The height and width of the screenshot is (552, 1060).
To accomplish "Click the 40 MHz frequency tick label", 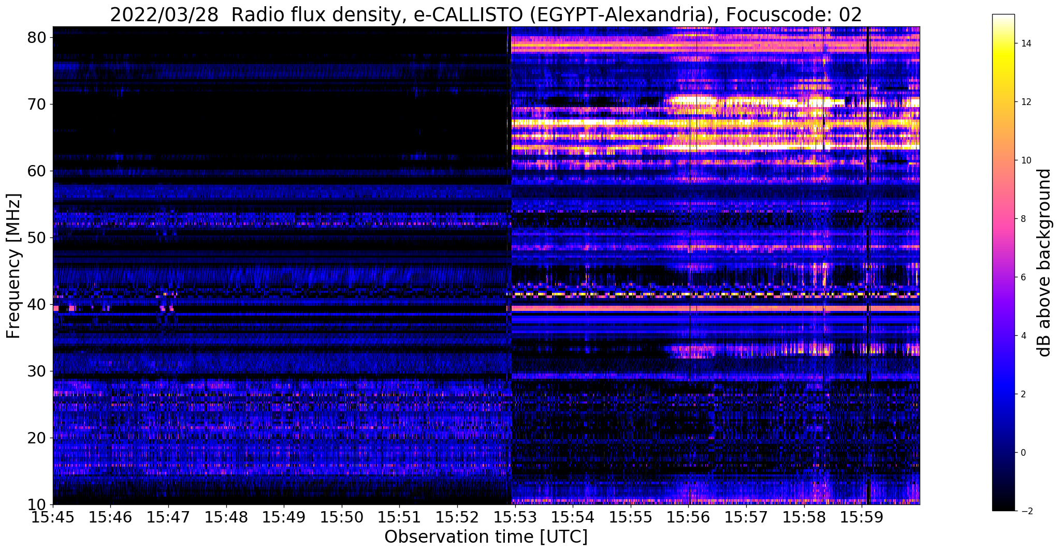I will pos(38,304).
